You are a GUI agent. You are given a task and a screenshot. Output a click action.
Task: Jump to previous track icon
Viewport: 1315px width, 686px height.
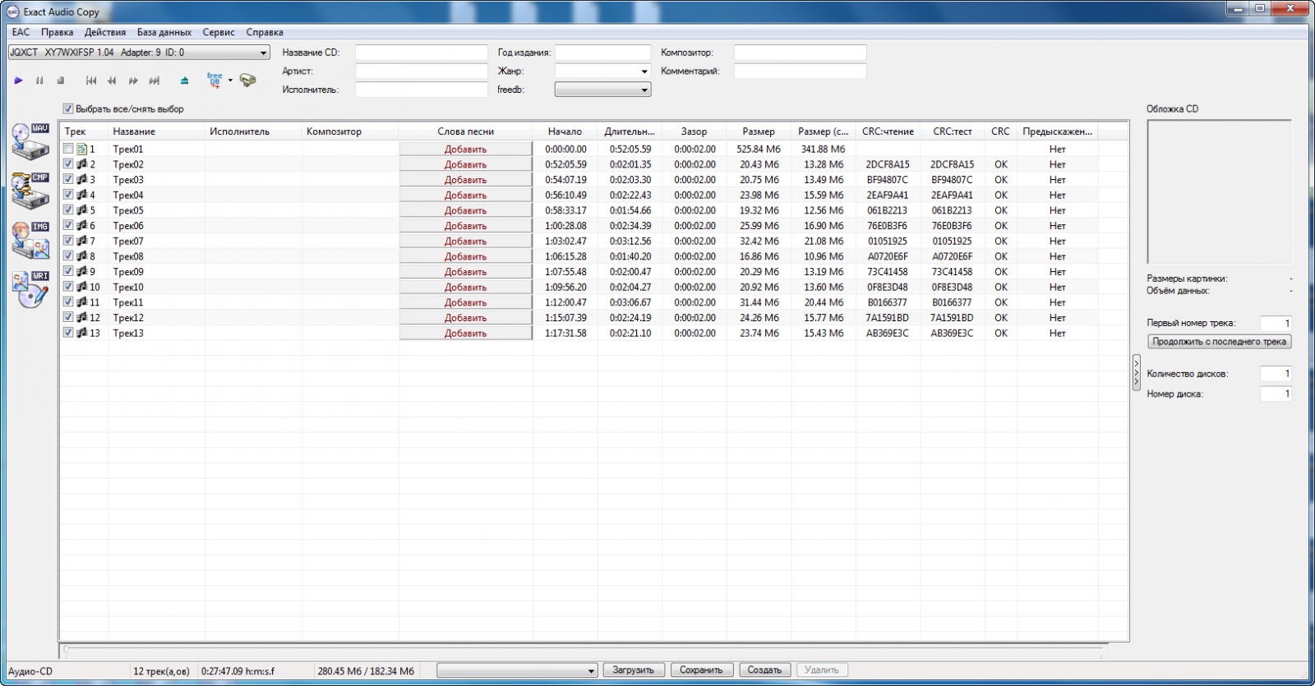tap(91, 81)
